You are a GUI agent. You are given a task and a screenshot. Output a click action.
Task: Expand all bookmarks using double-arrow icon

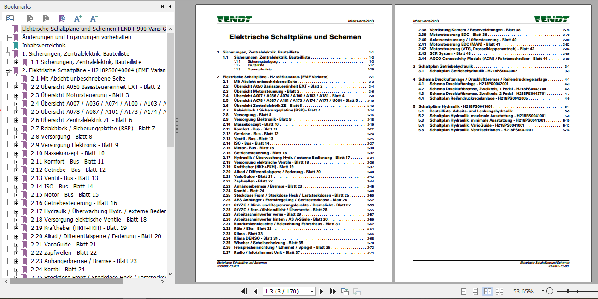pyautogui.click(x=163, y=6)
